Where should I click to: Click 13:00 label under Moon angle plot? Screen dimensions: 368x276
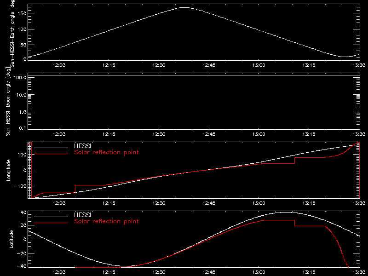(259, 134)
